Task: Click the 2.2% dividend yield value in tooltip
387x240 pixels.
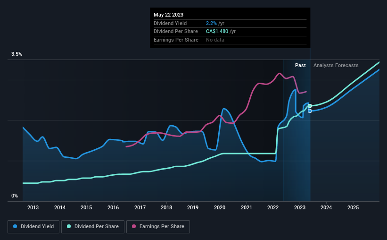Action: click(x=211, y=23)
